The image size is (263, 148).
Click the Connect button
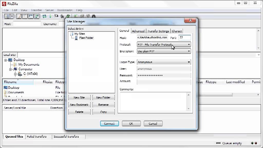tap(109, 124)
